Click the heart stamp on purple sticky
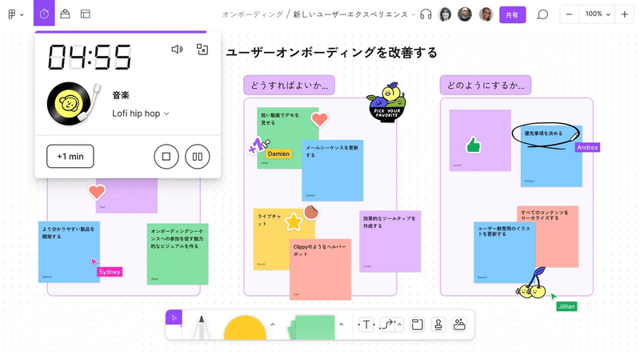The height and width of the screenshot is (359, 640). coord(97,192)
